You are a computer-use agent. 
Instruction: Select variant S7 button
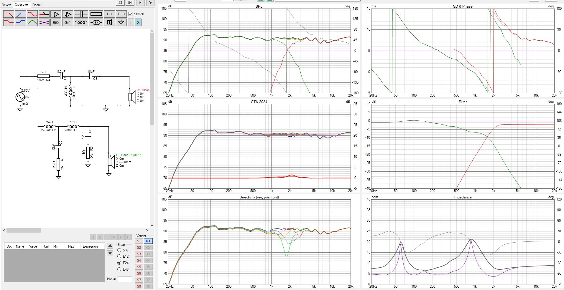pos(139,280)
